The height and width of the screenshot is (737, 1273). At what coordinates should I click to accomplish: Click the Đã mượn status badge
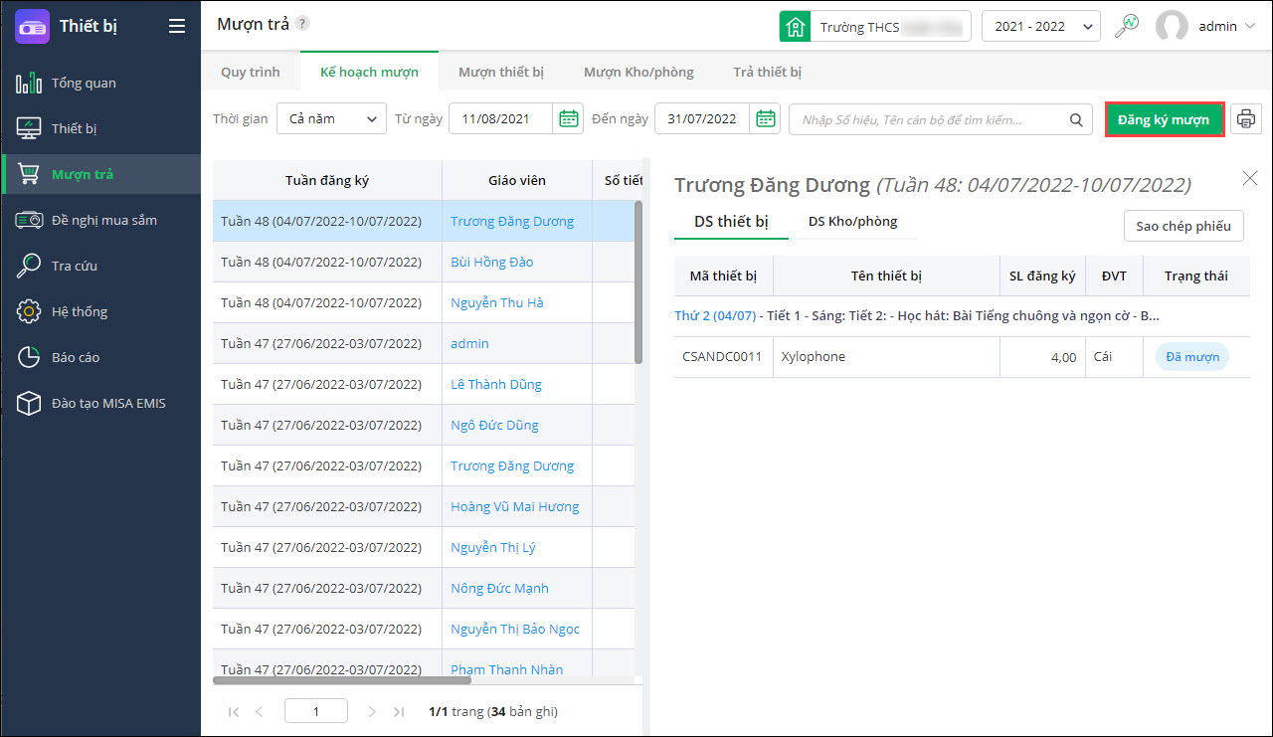click(1191, 357)
